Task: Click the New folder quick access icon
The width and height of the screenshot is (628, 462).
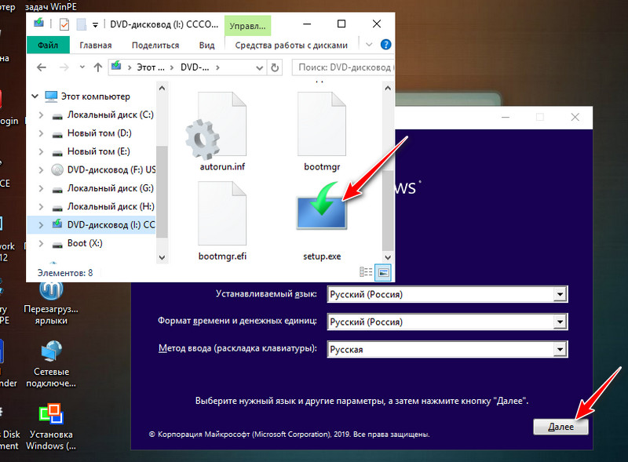Action: tap(82, 24)
